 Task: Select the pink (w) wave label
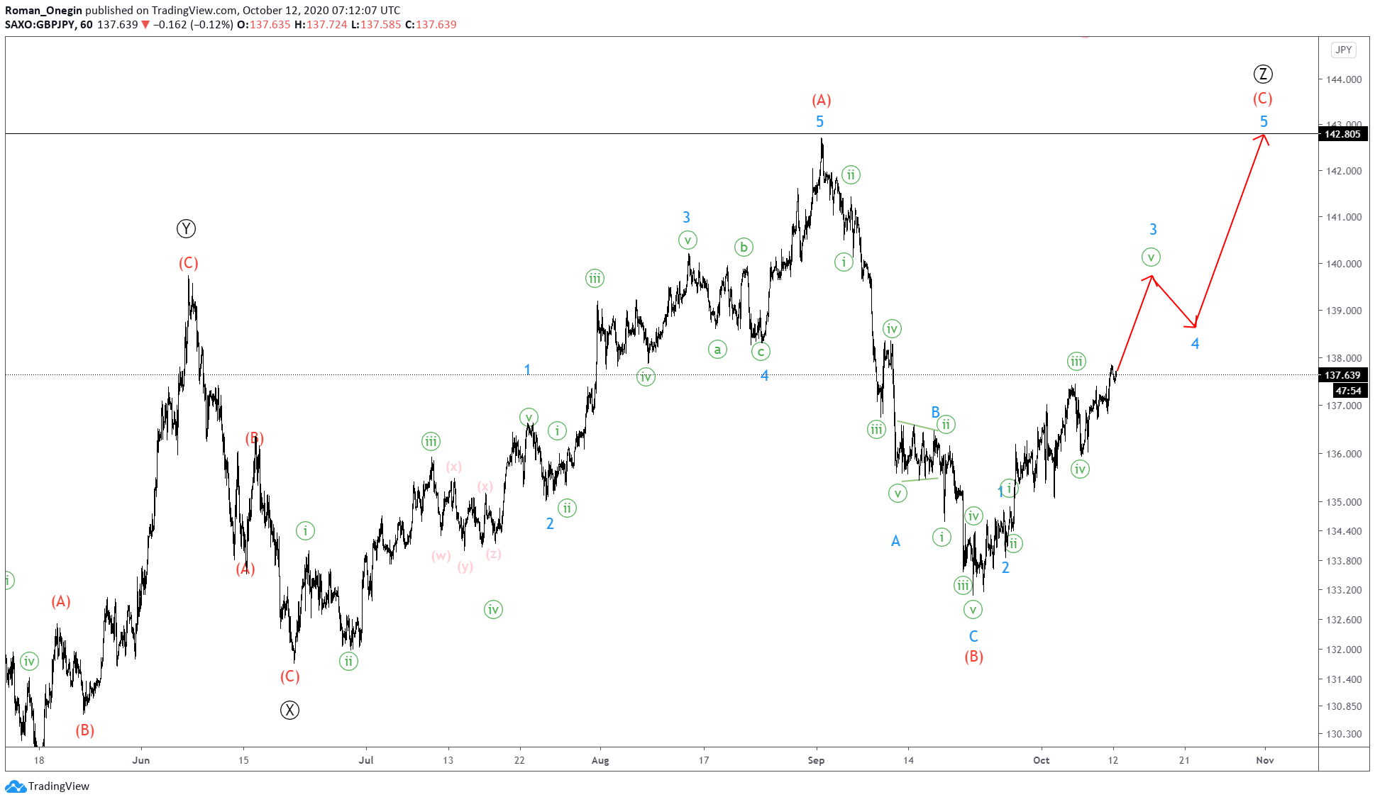[441, 555]
